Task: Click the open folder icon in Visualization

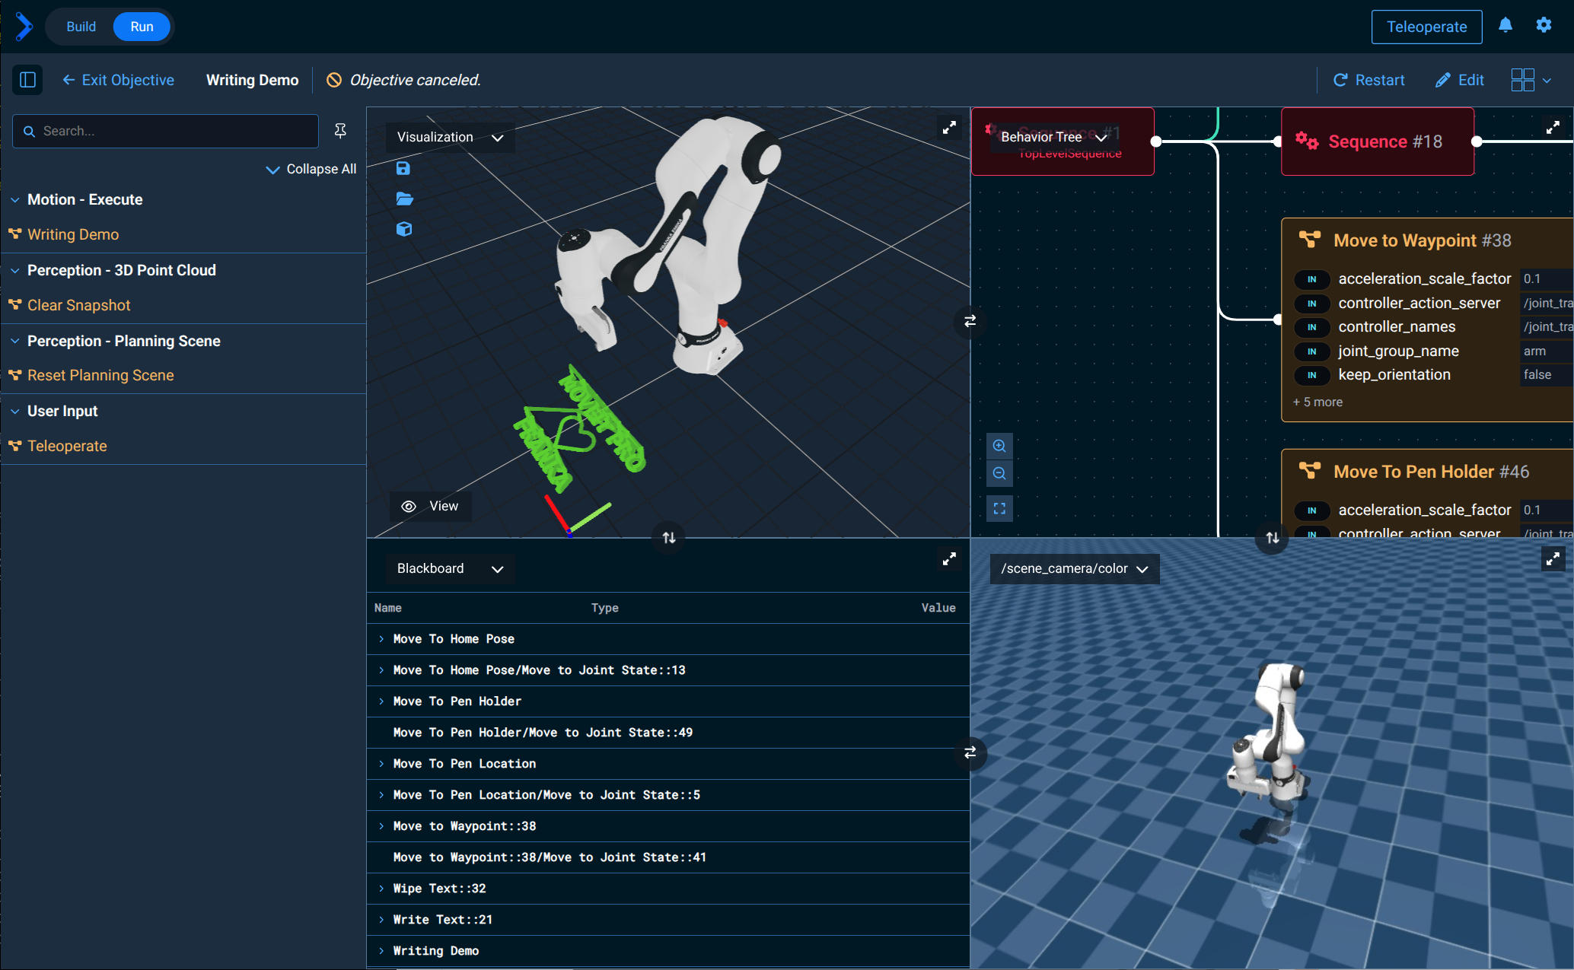Action: [404, 199]
